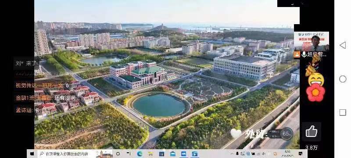351x158 pixels.
Task: Tap the presenter webcam thumbnail
Action: coord(311,41)
